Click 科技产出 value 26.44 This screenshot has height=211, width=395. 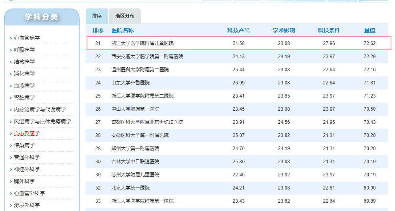tap(239, 69)
